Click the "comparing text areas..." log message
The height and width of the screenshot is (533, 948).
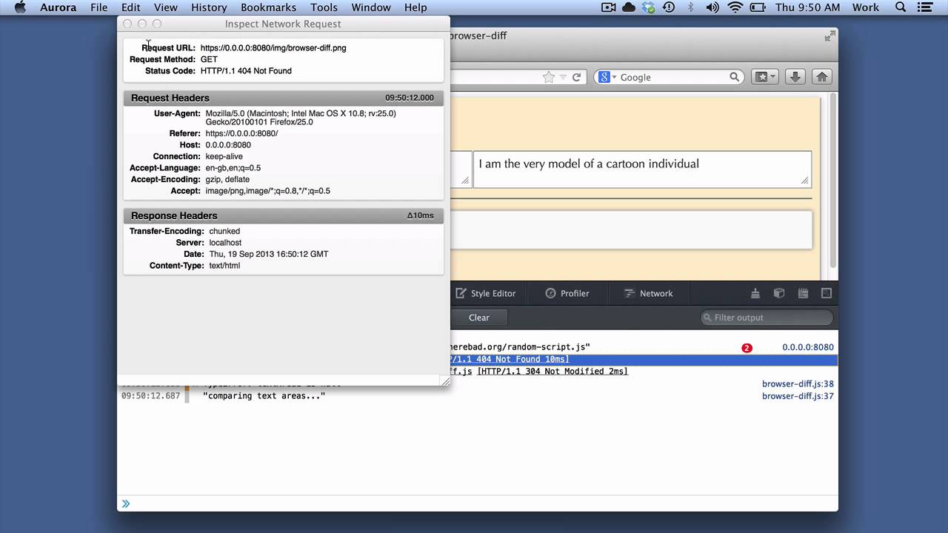pos(264,396)
